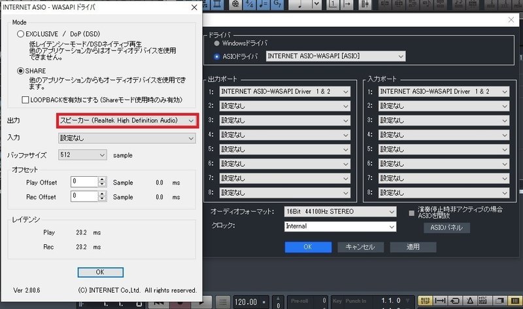Select the quarter note value button

(x=300, y=4)
